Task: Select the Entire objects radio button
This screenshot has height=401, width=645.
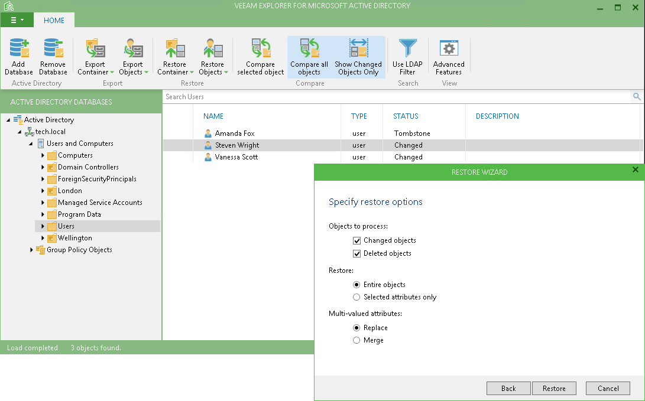Action: point(356,285)
